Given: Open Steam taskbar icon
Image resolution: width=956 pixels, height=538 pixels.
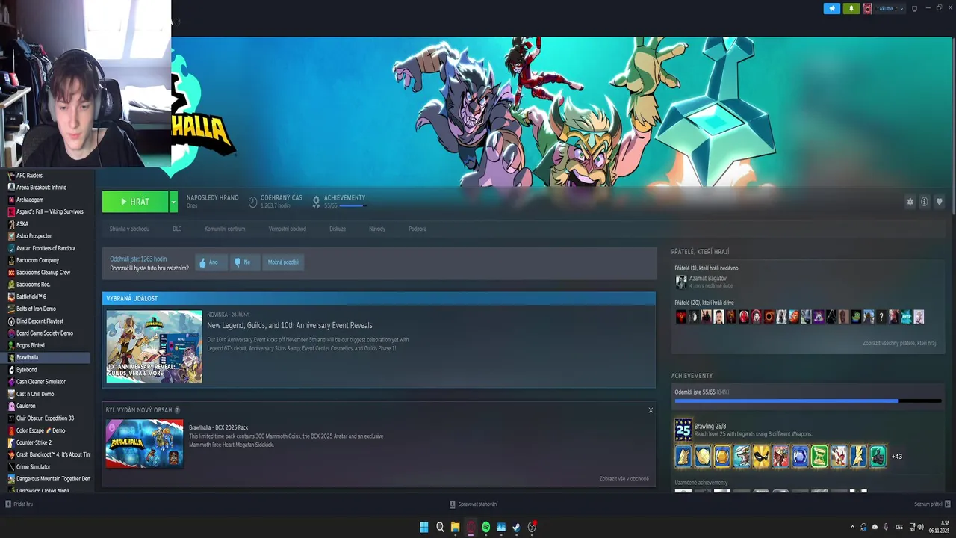Looking at the screenshot, I should pos(516,527).
